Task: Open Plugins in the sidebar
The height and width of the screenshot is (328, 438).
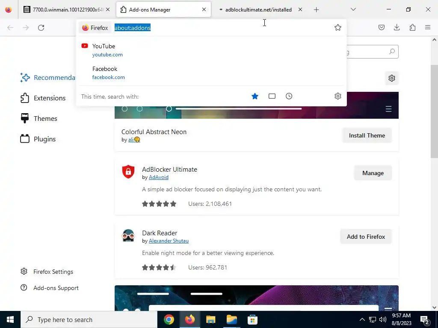Action: coord(38,139)
